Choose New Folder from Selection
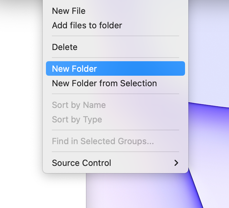 click(104, 83)
